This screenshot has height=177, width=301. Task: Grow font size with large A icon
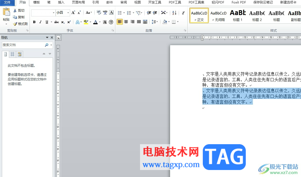(73, 13)
